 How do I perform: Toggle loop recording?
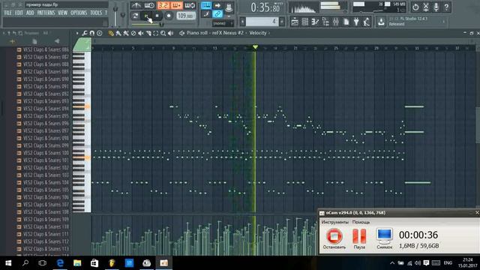click(x=190, y=5)
